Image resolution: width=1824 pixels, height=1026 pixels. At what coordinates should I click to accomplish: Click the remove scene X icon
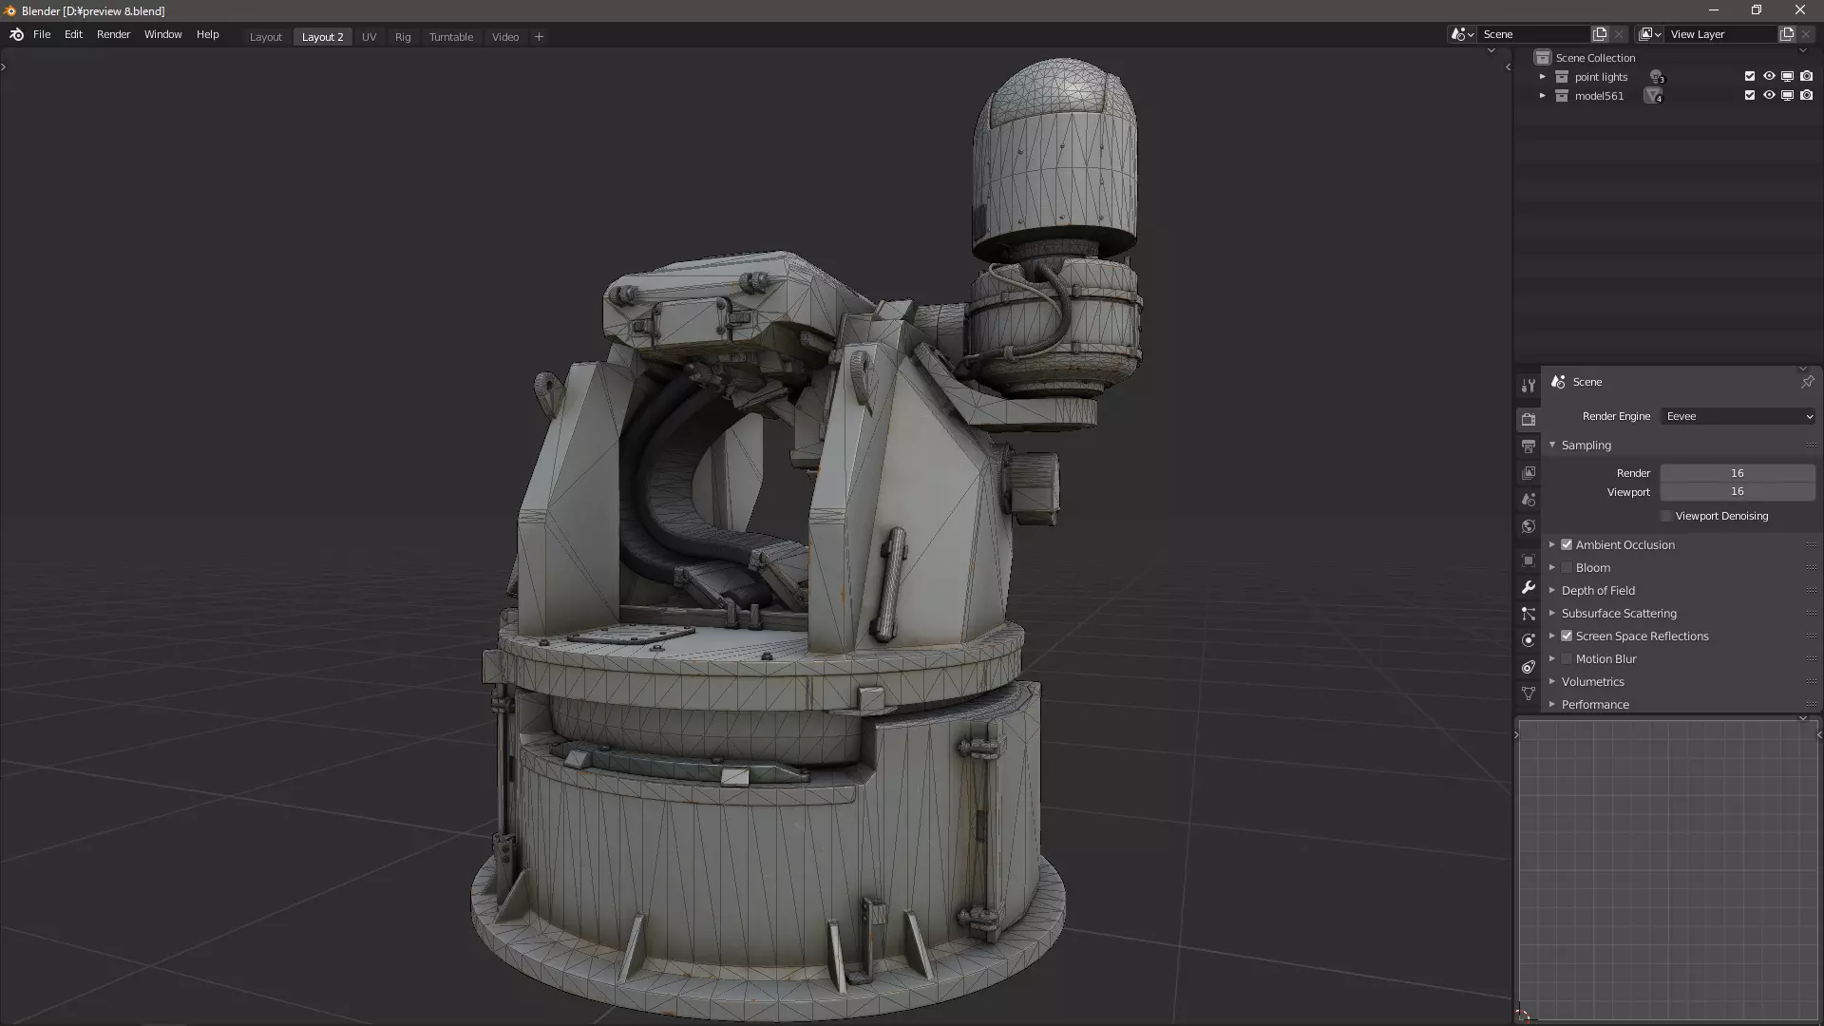coord(1619,34)
